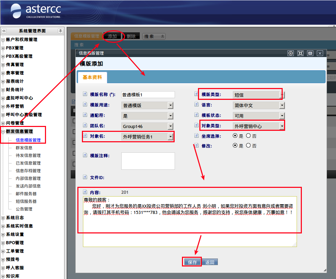This screenshot has width=336, height=279.
Task: Collapse the sidebar with the double-arrow icon
Action: click(x=4, y=31)
